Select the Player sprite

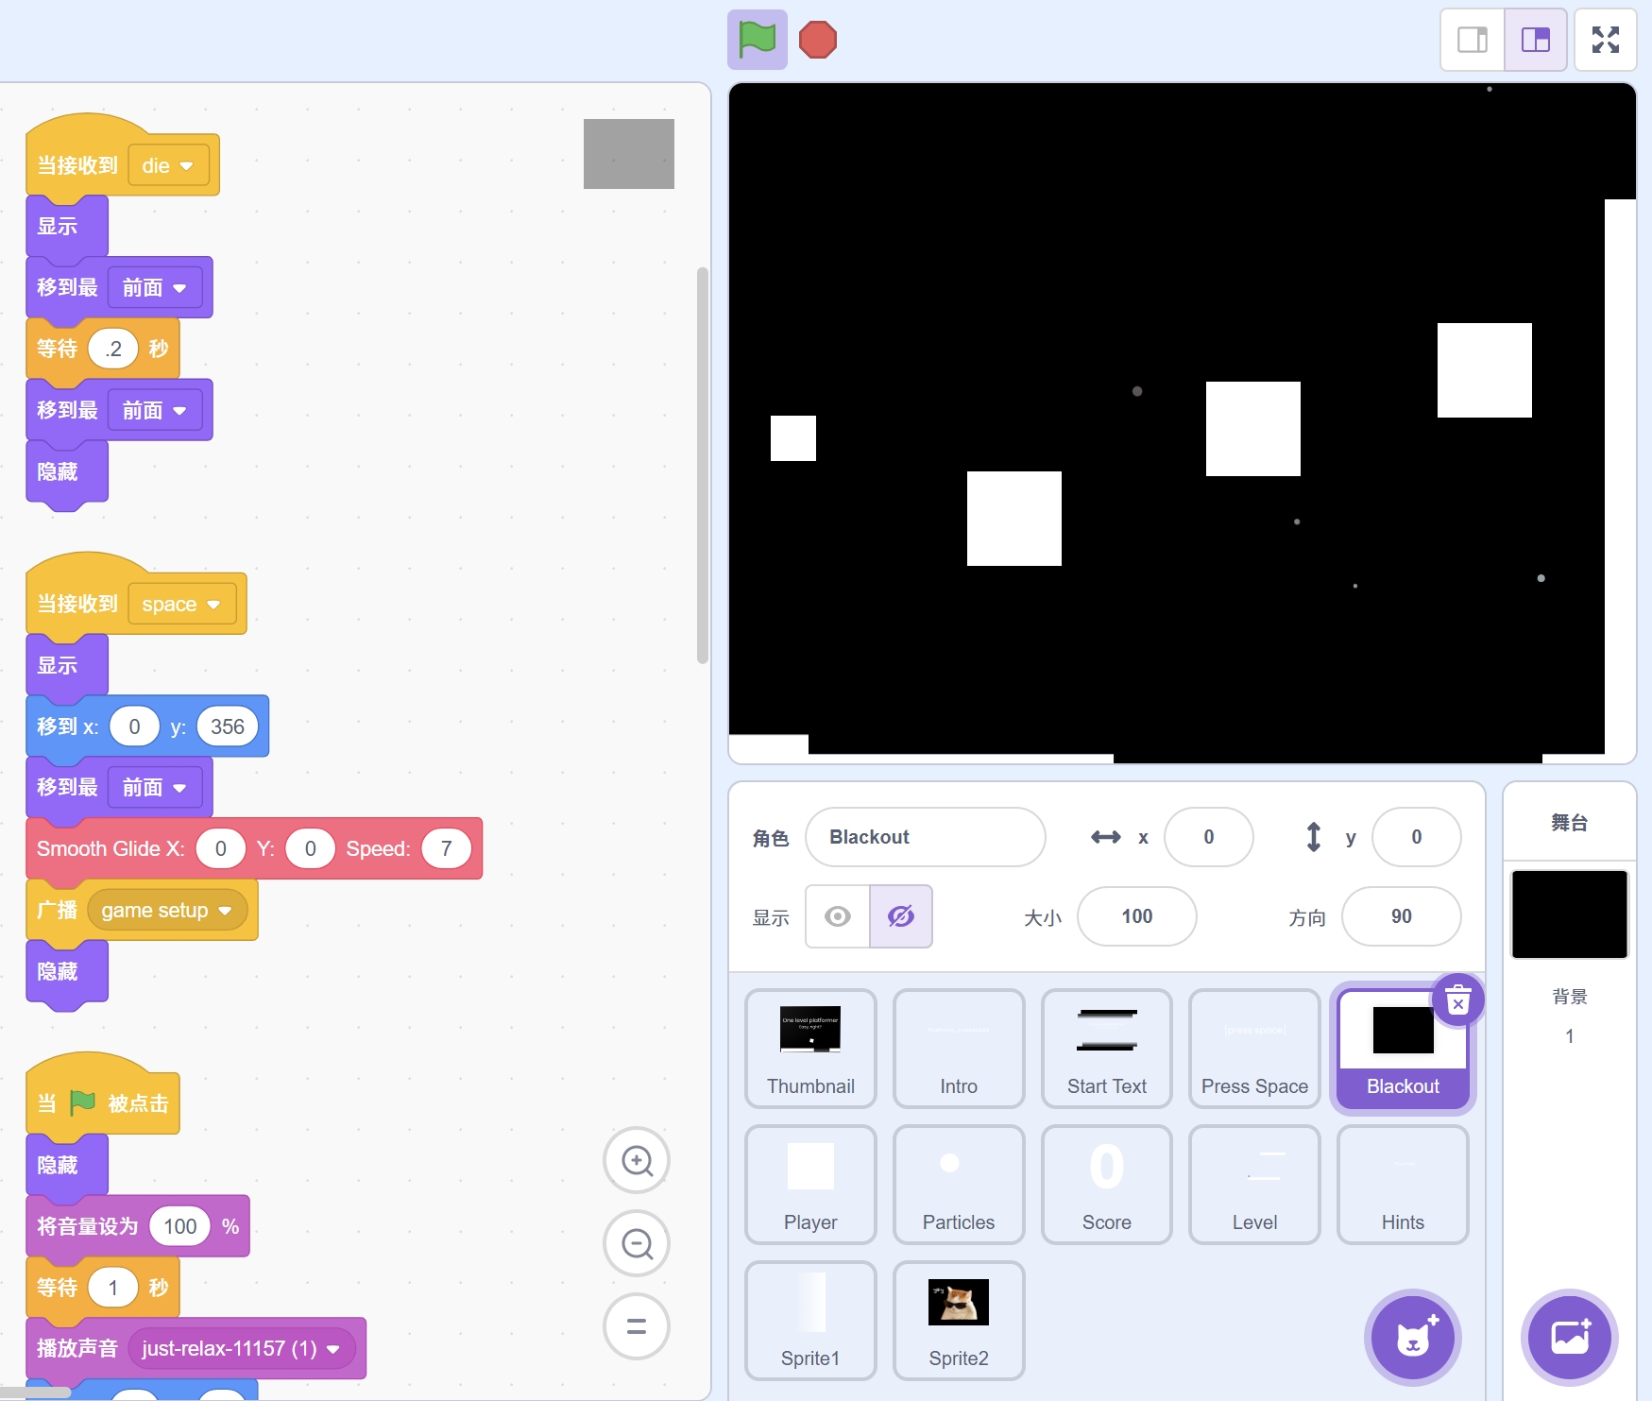pos(810,1185)
